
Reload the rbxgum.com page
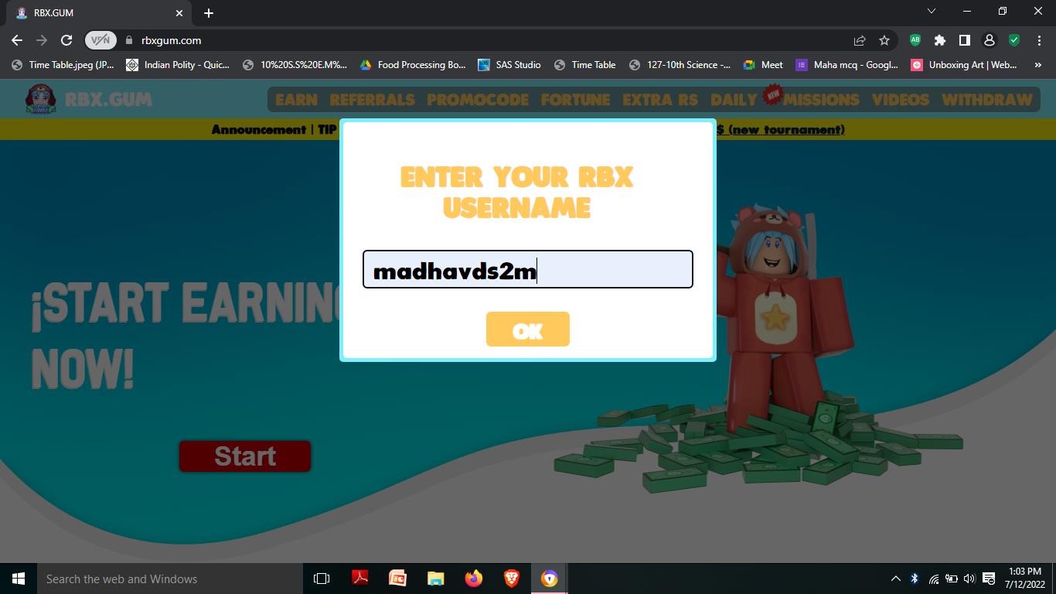(66, 40)
